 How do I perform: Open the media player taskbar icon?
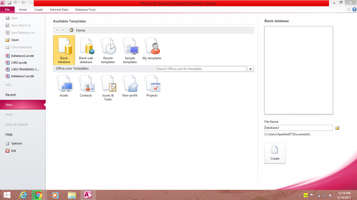(55, 195)
